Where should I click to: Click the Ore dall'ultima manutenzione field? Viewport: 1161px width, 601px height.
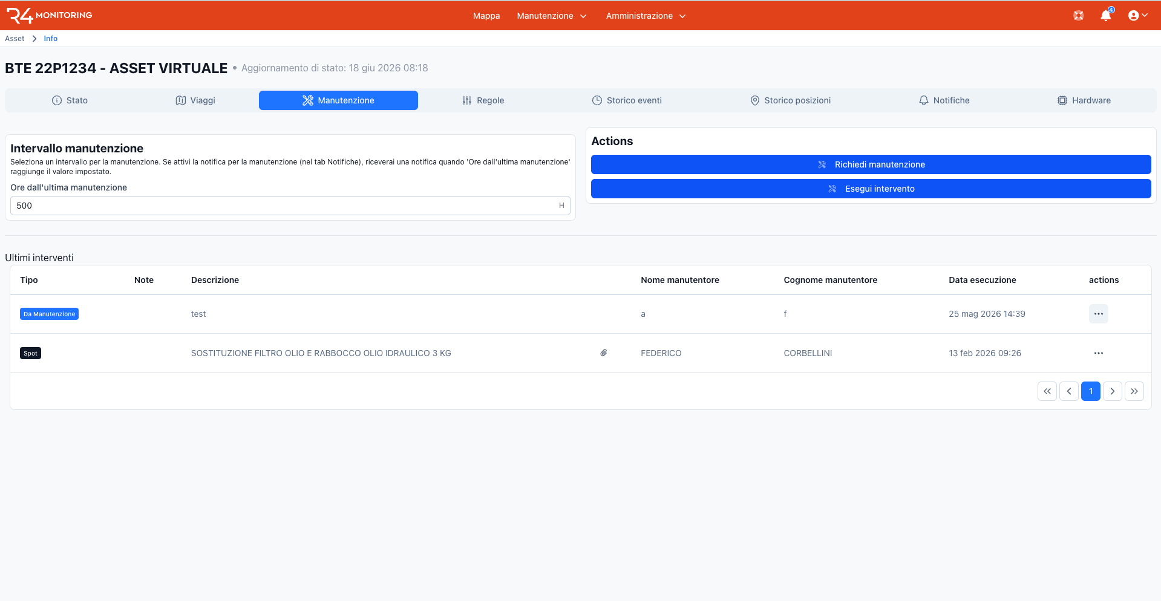[290, 206]
